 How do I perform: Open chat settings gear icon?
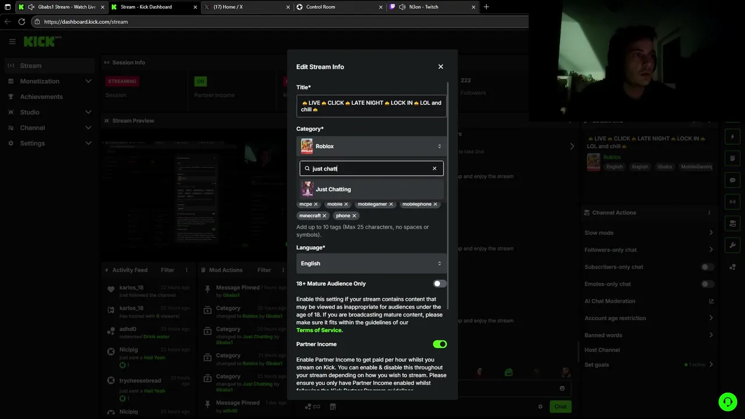pos(540,406)
